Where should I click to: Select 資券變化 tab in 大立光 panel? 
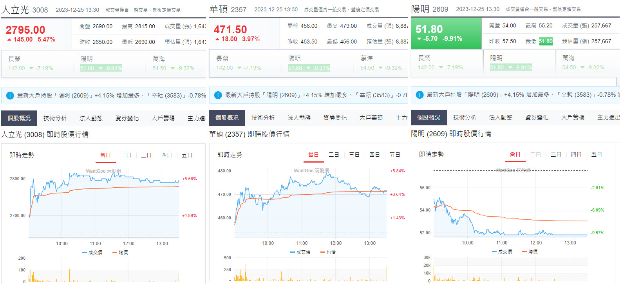127,118
